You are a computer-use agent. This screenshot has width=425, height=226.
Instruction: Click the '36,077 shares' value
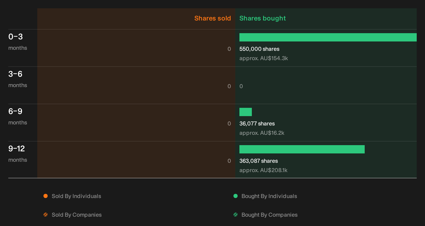(257, 124)
